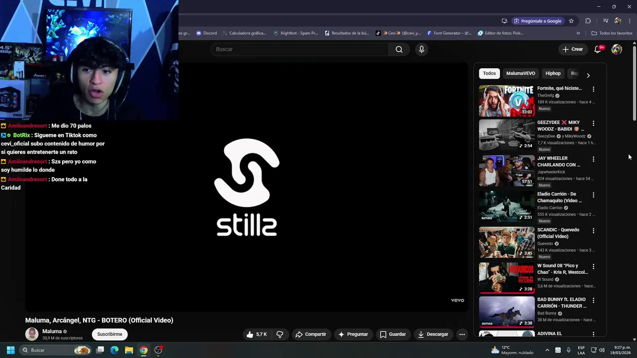Open options for Eladio Carrión De Chamaquito

[593, 195]
